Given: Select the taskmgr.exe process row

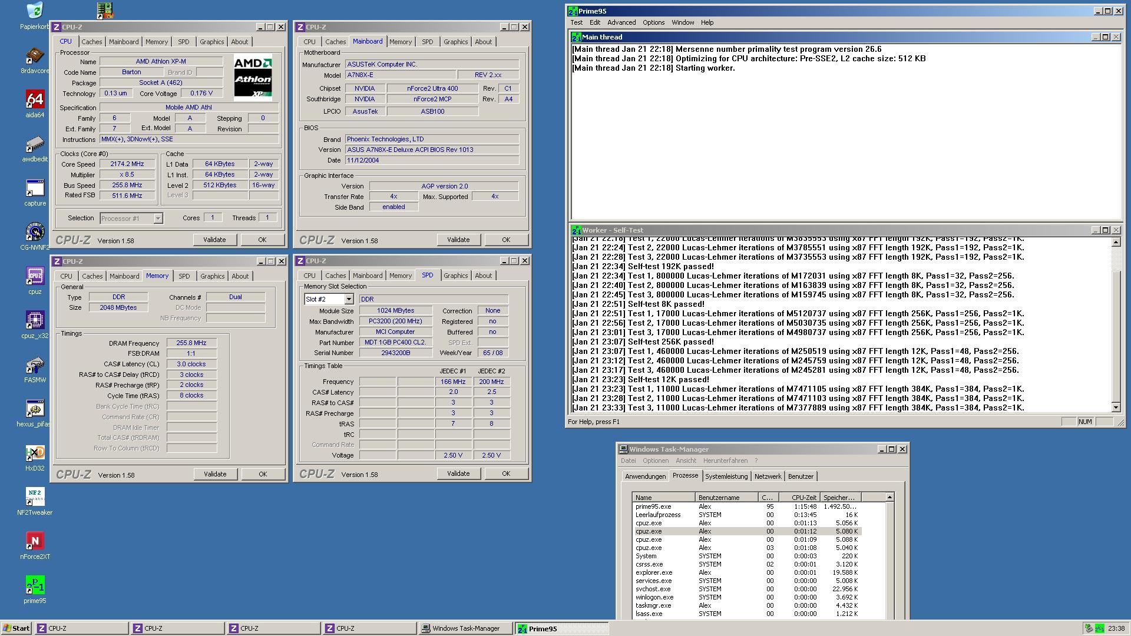Looking at the screenshot, I should 747,605.
